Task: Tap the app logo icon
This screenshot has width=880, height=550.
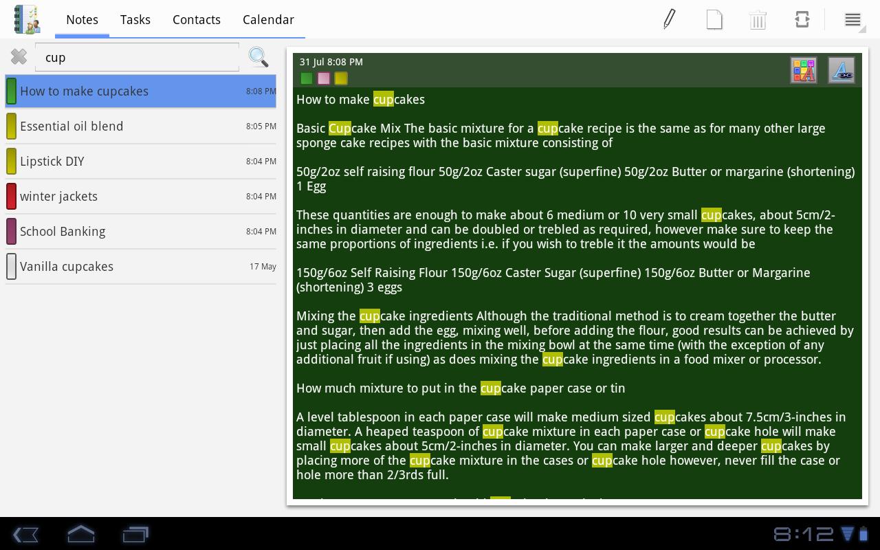Action: point(27,19)
